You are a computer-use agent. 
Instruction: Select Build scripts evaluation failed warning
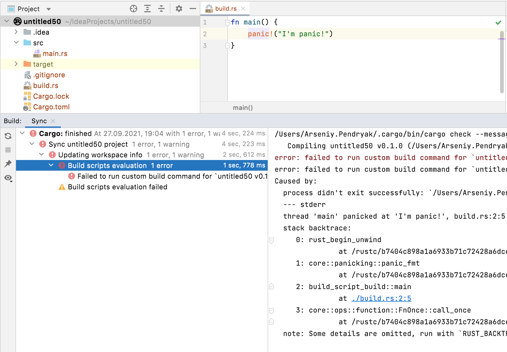click(x=142, y=187)
